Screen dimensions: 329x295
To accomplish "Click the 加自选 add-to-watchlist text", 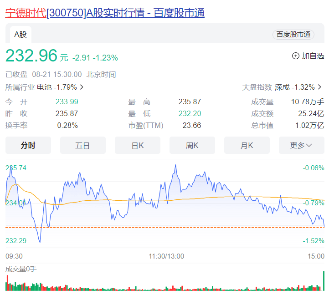I will [x=313, y=56].
